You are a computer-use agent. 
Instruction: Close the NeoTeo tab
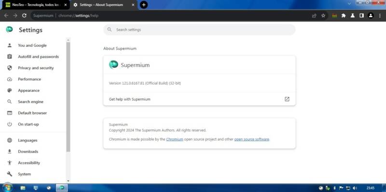pos(65,5)
